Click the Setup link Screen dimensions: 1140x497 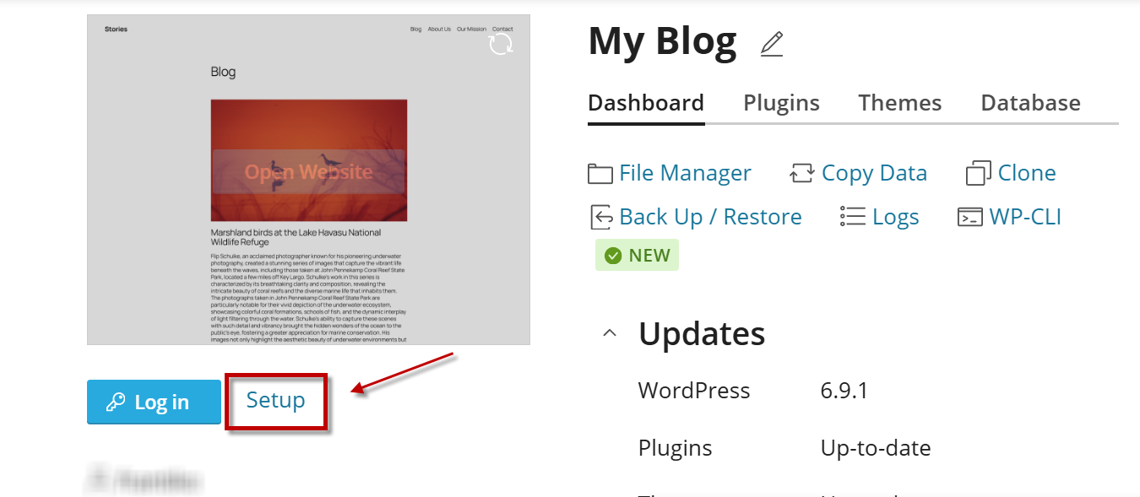(x=275, y=400)
